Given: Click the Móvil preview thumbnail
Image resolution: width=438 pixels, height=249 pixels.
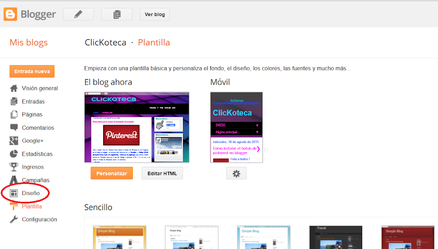Looking at the screenshot, I should pos(237,127).
